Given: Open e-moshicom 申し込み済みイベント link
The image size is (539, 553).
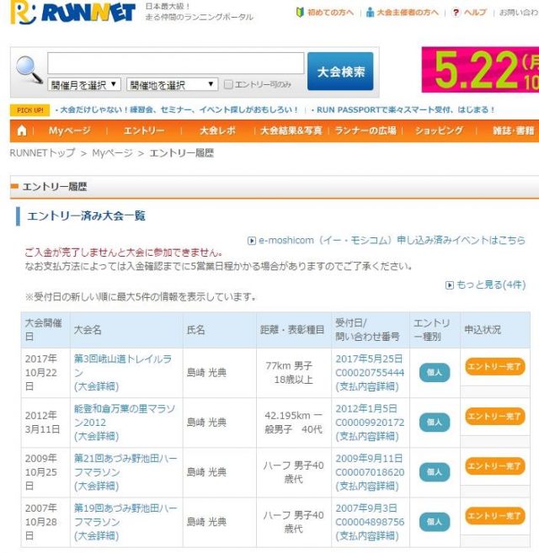Looking at the screenshot, I should [391, 240].
